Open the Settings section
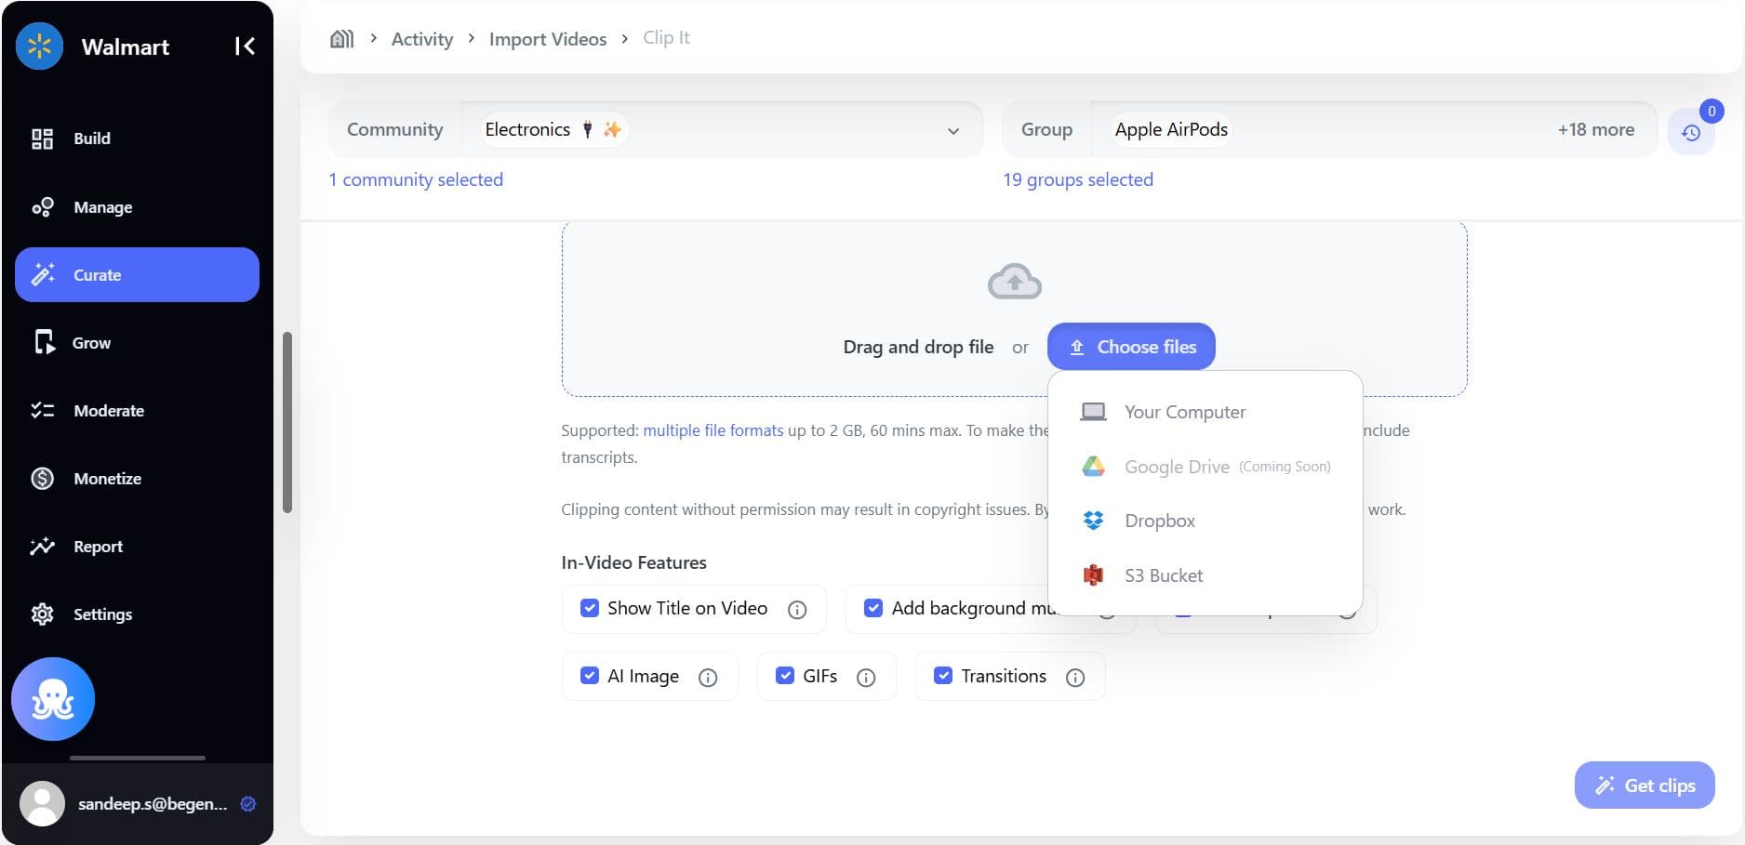This screenshot has height=845, width=1745. click(x=137, y=614)
